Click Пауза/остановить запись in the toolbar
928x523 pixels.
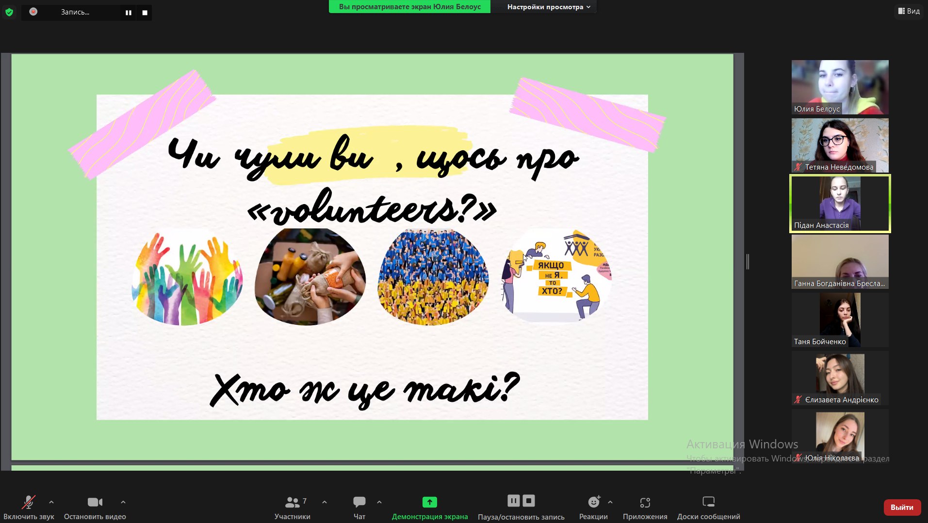[521, 507]
